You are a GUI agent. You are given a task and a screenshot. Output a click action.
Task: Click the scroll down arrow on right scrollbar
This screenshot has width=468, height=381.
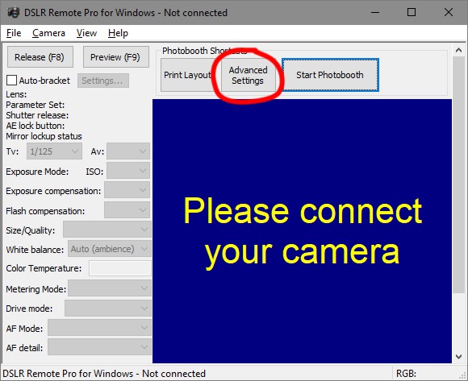(x=459, y=356)
